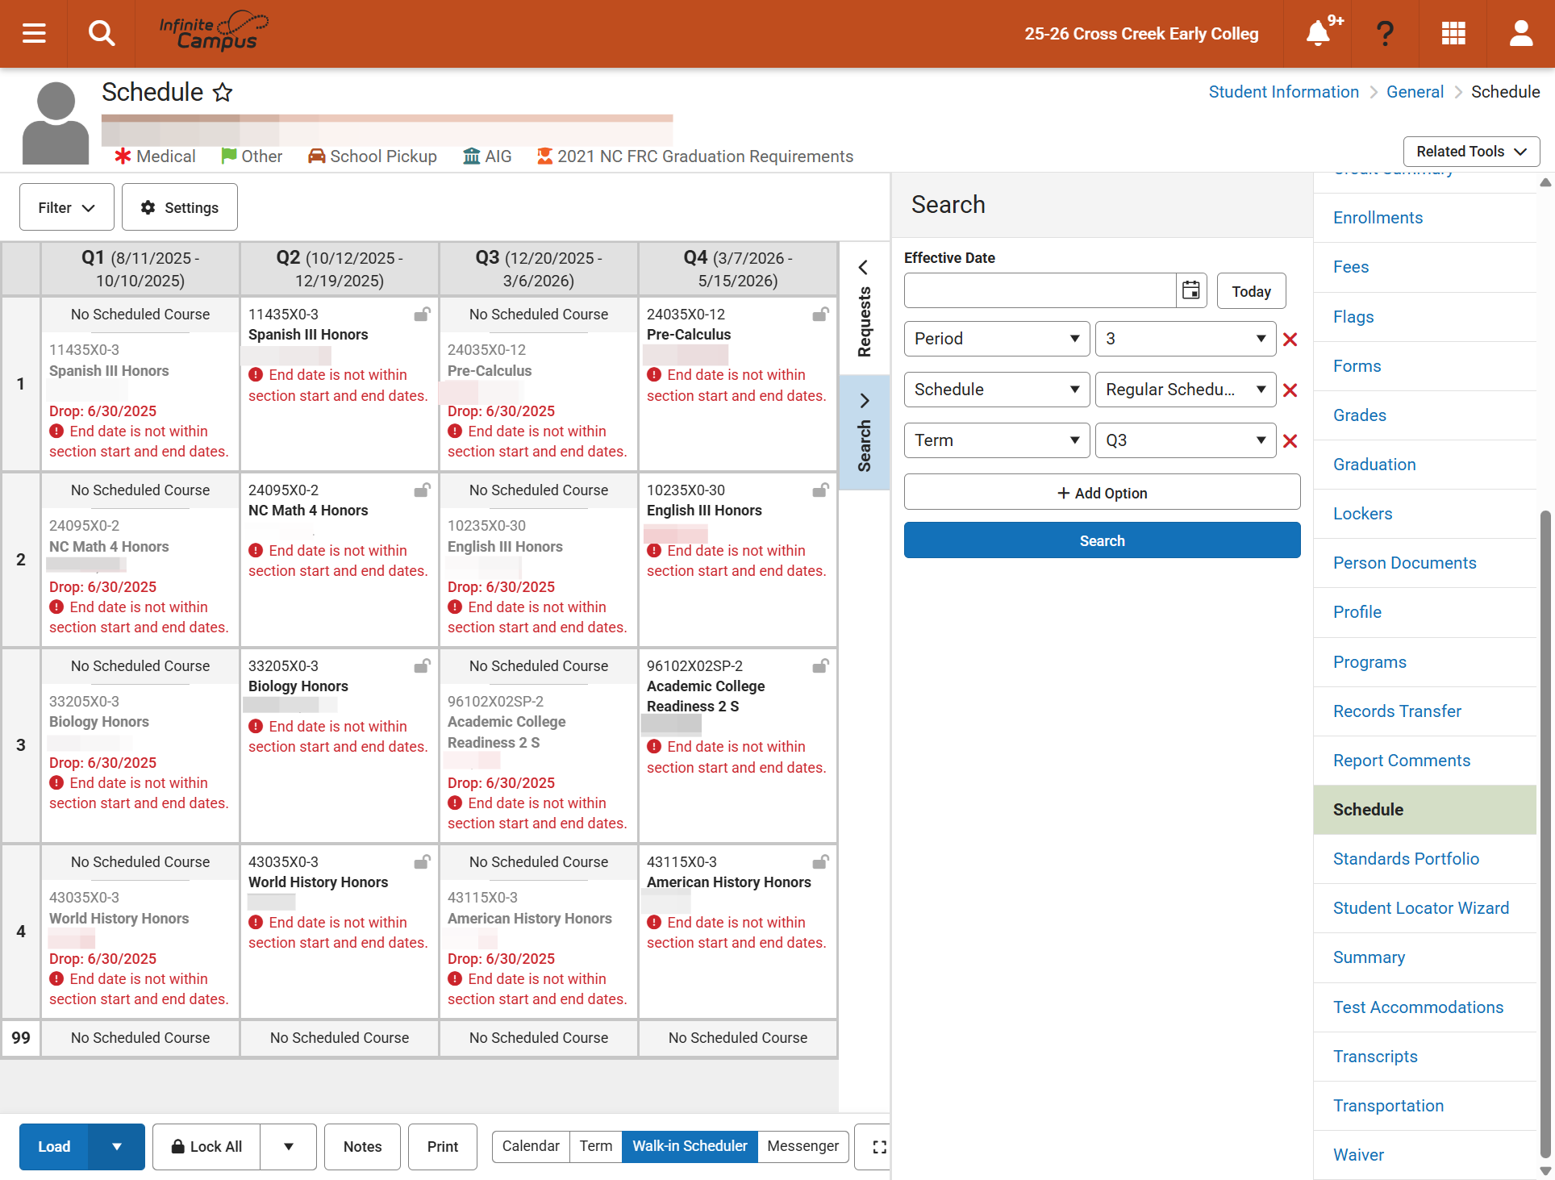The height and width of the screenshot is (1180, 1555).
Task: Open the notifications bell
Action: 1318,33
